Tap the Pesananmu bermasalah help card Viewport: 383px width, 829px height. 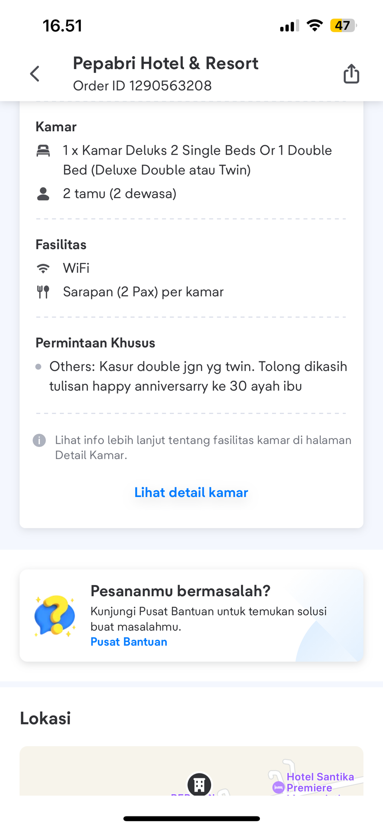(191, 615)
